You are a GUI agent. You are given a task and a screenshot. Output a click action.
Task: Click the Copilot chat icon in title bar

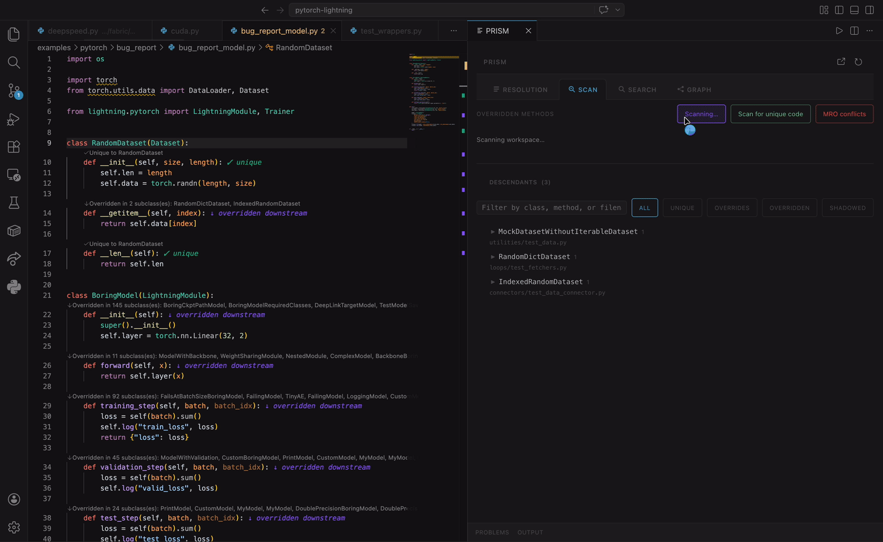603,10
